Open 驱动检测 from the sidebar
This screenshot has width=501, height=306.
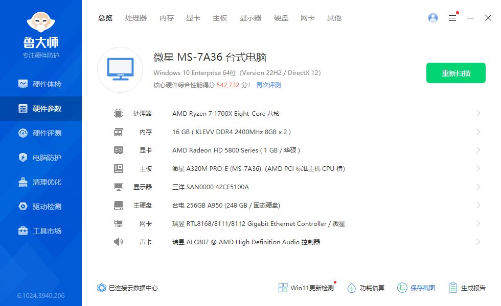tap(41, 207)
